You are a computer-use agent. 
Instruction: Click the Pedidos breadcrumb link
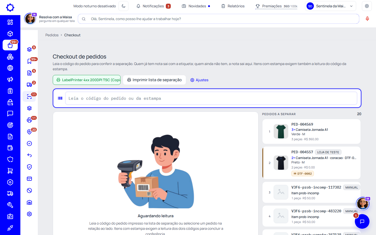click(52, 35)
